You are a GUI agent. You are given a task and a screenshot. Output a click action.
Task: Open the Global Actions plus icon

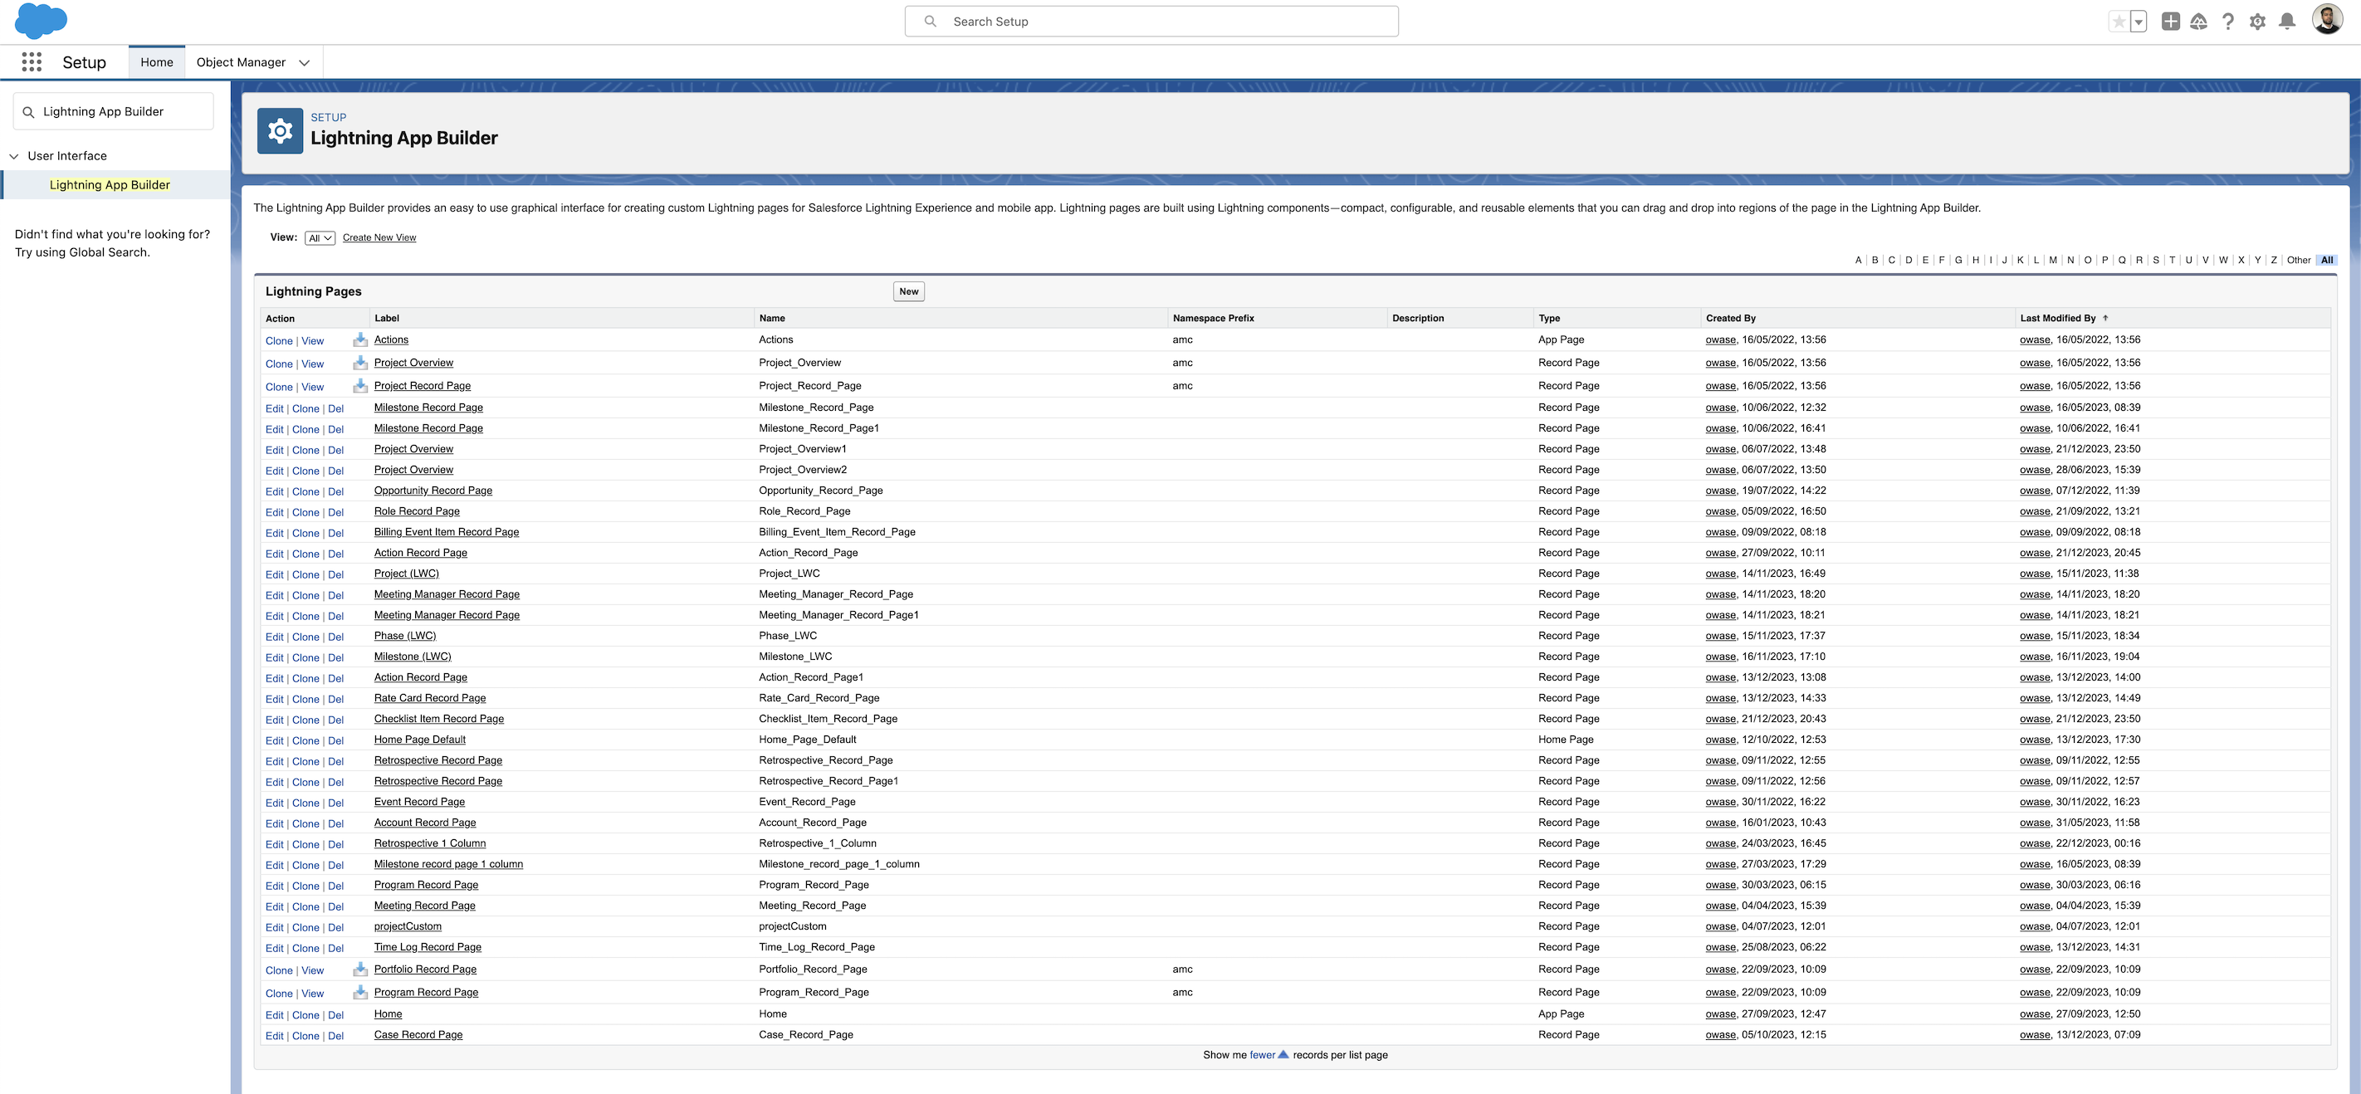(x=2170, y=20)
